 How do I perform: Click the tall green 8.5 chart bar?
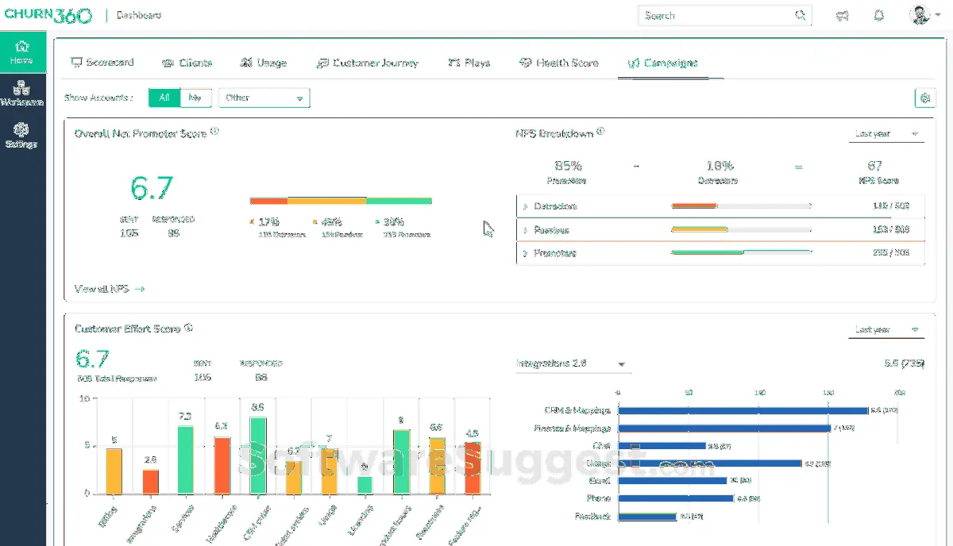[258, 456]
